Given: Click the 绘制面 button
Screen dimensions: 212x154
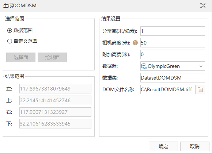Looking at the screenshot, I should (52, 57).
